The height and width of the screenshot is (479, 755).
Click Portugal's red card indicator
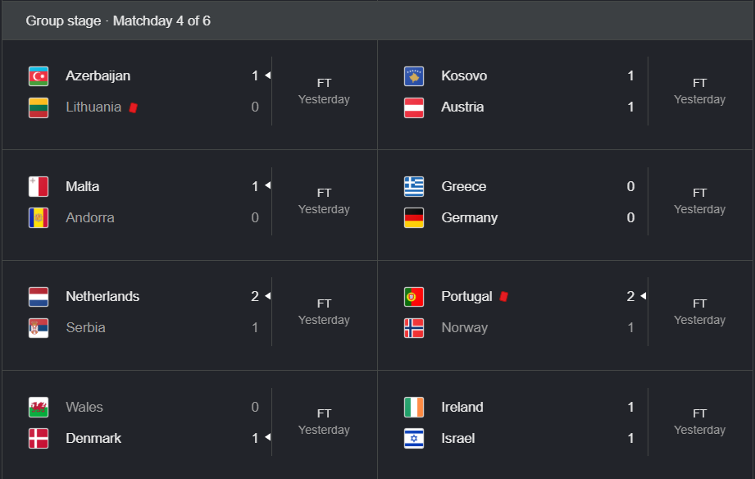coord(504,296)
